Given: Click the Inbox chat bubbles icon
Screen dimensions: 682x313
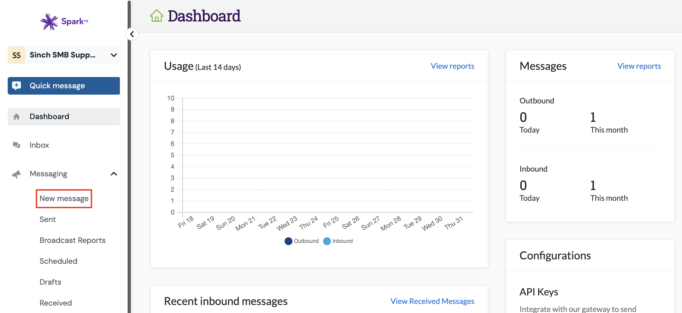Looking at the screenshot, I should 16,145.
